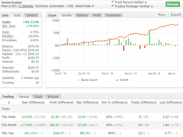Click the help icon in Trading table header
183x137 pixels.
pyautogui.click(x=9, y=103)
